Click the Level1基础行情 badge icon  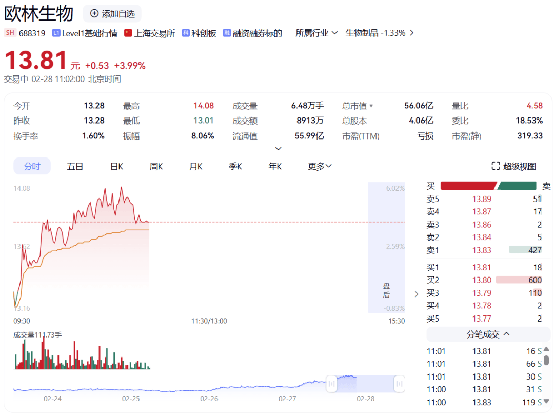click(56, 33)
